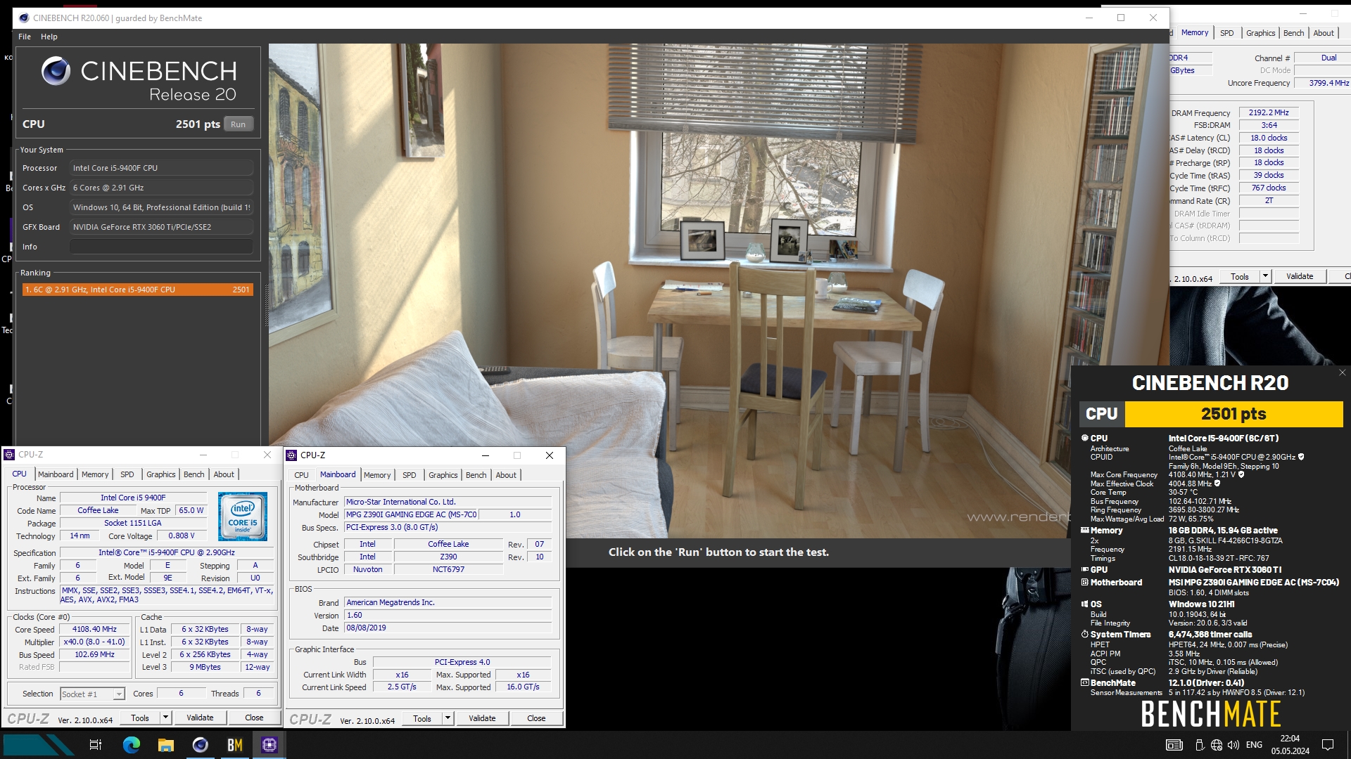Open File Explorer from the taskbar

point(166,745)
